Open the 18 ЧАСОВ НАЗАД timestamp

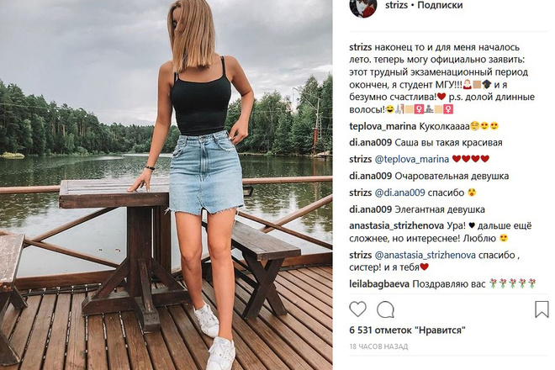tap(378, 346)
